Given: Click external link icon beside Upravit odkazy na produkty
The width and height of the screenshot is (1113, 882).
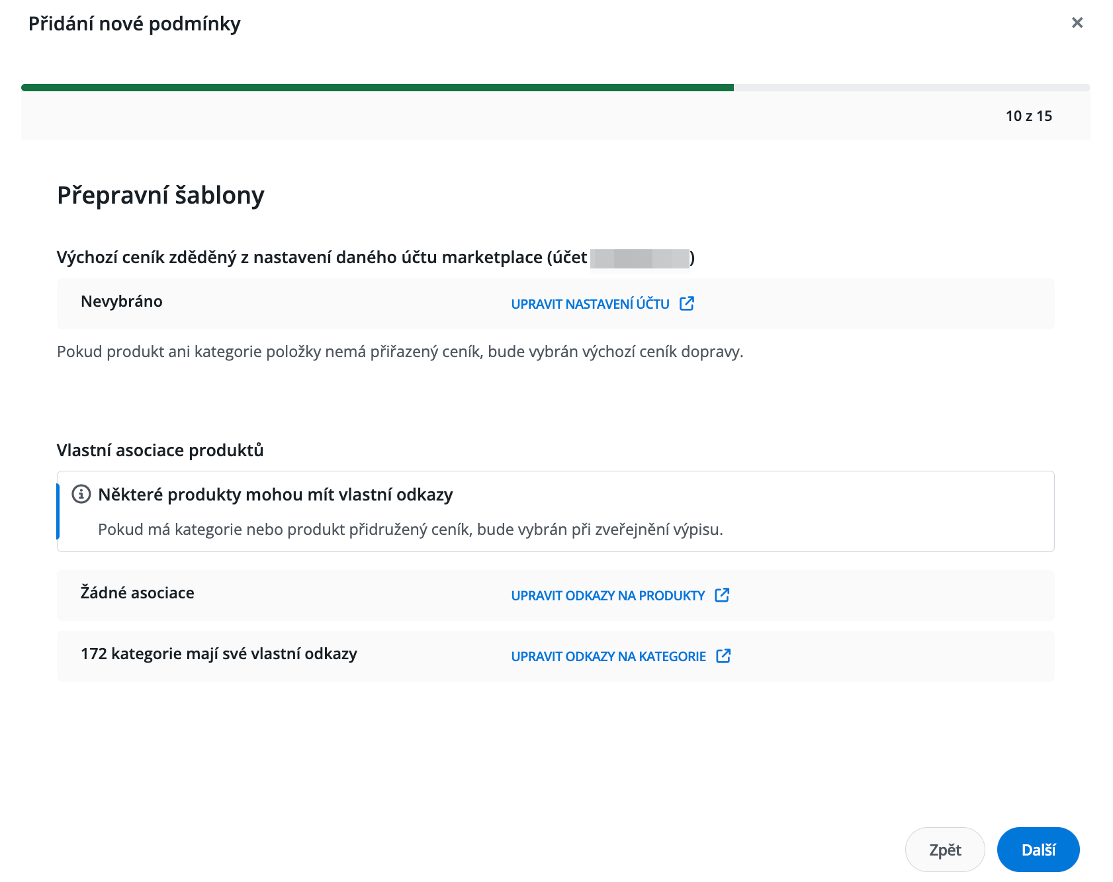Looking at the screenshot, I should tap(722, 595).
